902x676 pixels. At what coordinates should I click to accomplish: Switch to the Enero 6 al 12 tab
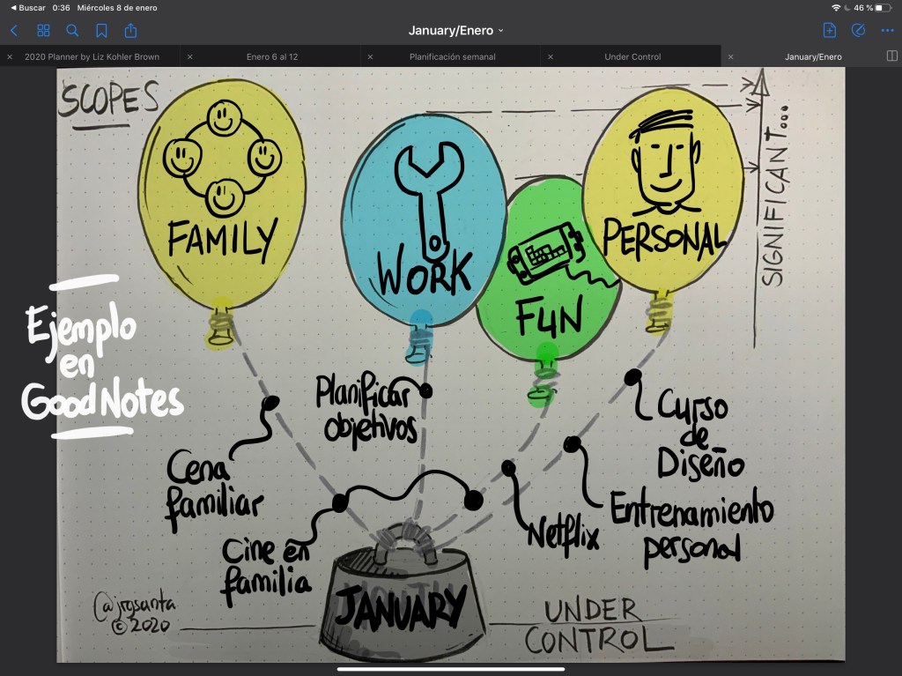(271, 56)
